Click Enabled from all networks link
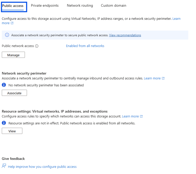The width and height of the screenshot is (196, 174). (85, 46)
